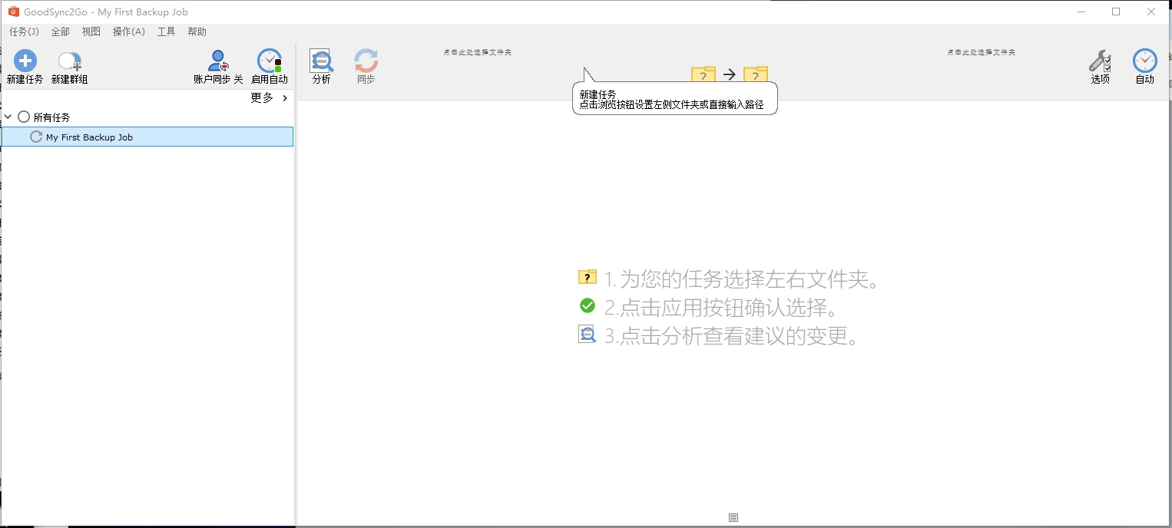Viewport: 1172px width, 528px height.
Task: Open the 任务(J) menu
Action: click(x=24, y=31)
